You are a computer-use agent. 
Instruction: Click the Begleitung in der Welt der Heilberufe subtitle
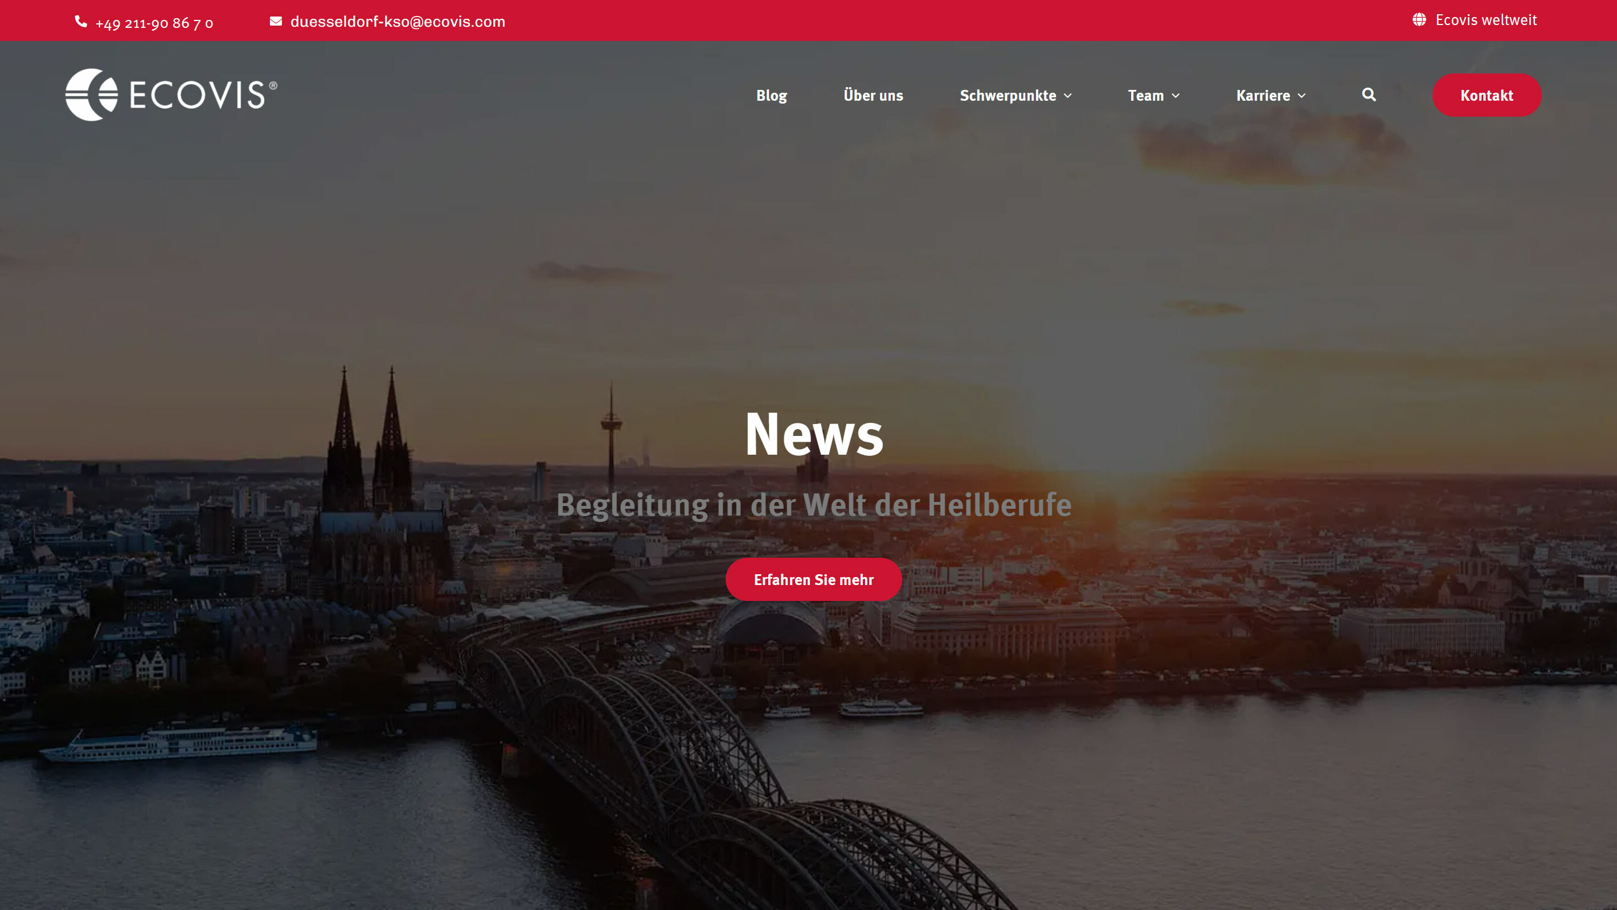813,505
